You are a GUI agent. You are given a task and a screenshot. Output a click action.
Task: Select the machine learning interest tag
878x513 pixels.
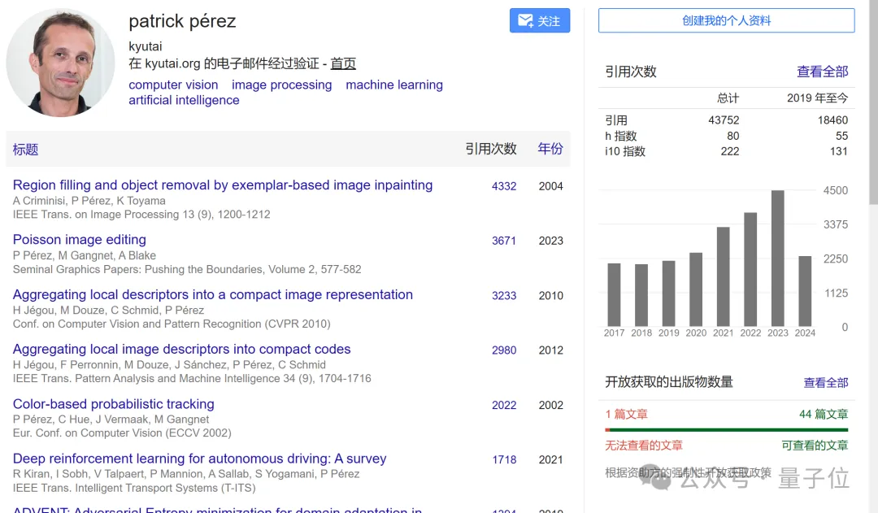394,85
